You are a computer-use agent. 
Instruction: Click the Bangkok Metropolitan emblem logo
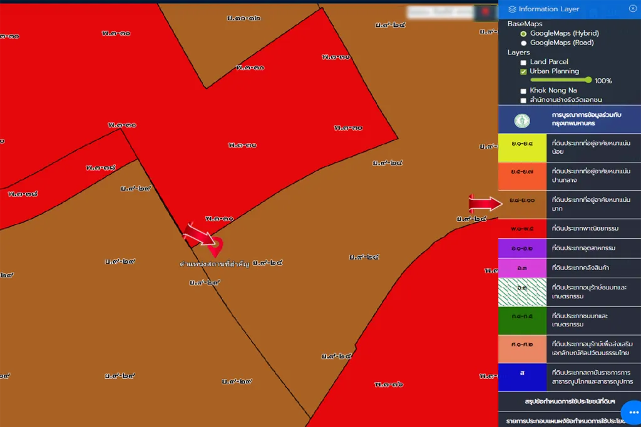pos(522,120)
